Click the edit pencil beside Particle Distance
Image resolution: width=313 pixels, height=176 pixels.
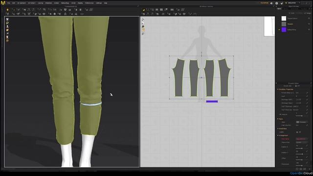(x=307, y=93)
